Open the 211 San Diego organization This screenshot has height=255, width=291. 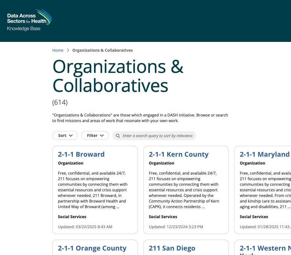click(x=172, y=248)
